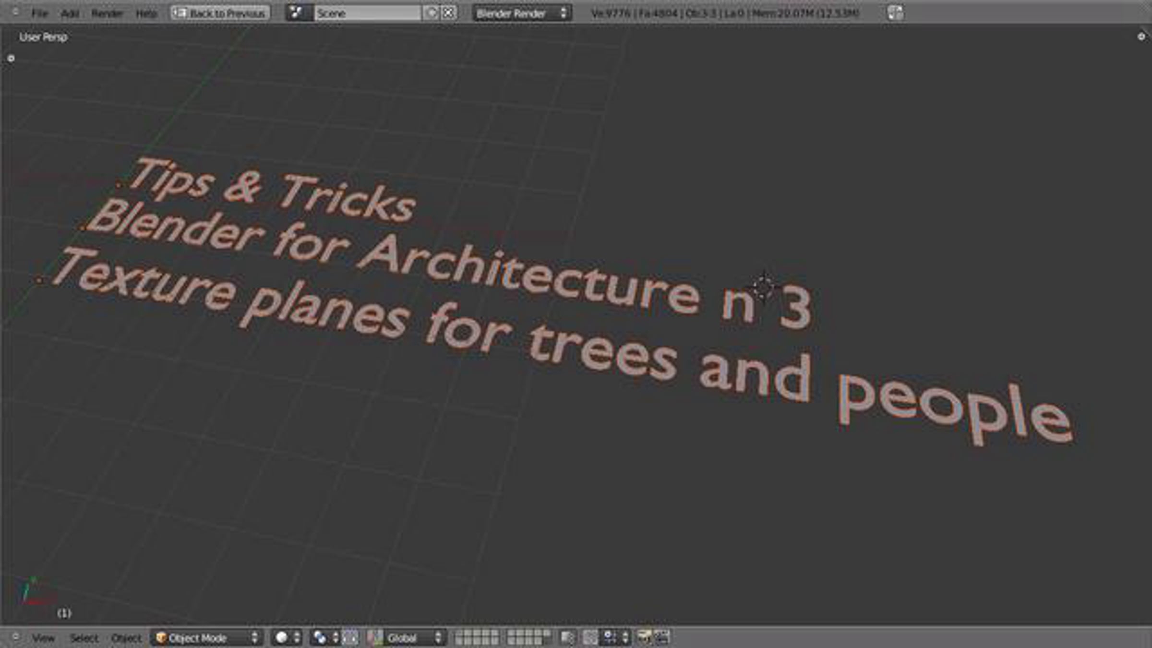
Task: Expand the properties region plus icon at top right
Action: [1141, 36]
